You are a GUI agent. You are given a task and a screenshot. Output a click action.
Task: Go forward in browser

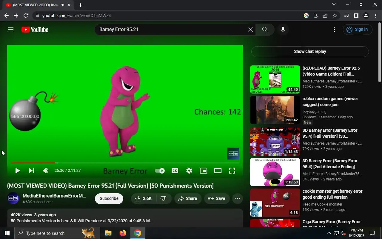[16, 16]
